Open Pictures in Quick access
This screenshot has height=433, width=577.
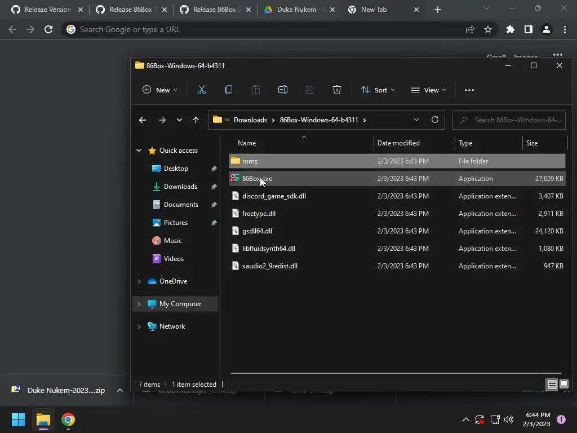point(176,222)
